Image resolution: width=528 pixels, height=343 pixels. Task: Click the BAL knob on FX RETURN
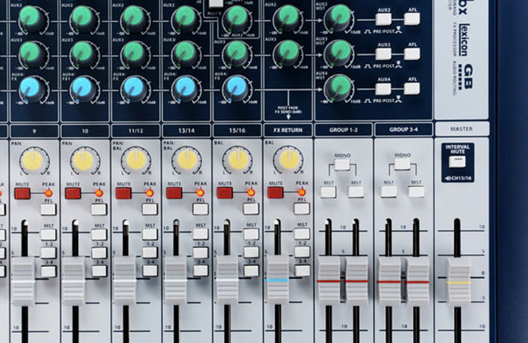(x=288, y=160)
